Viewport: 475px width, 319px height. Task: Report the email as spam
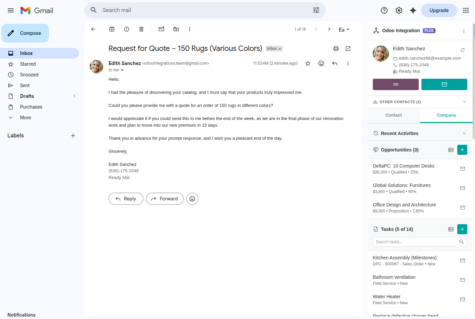coord(126,29)
